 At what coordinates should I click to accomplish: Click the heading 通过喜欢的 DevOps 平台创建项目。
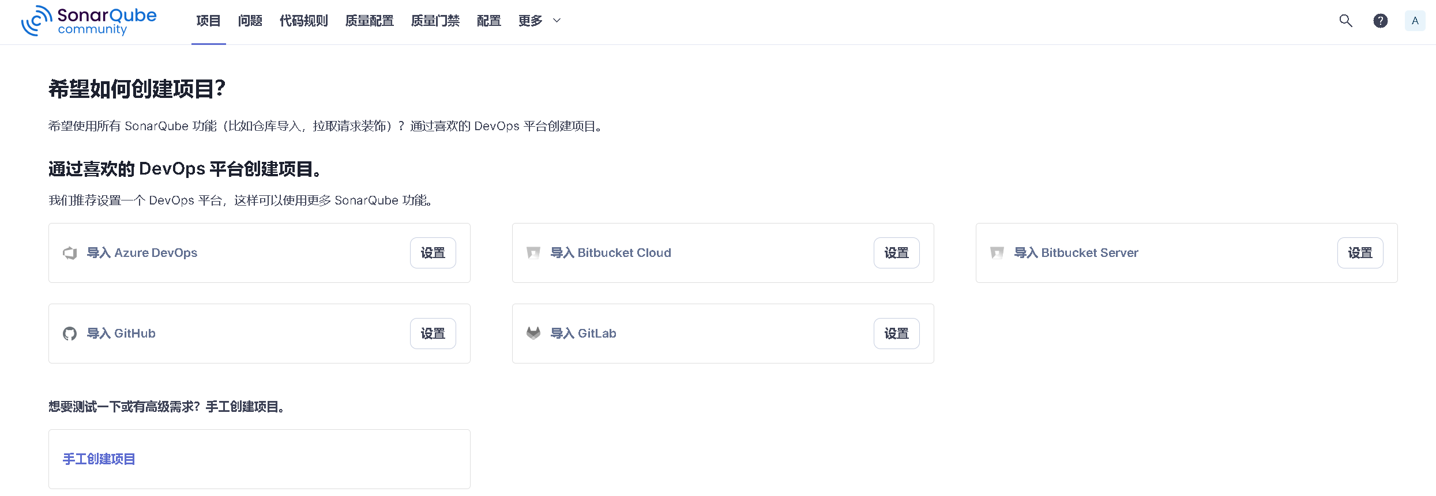pos(186,169)
